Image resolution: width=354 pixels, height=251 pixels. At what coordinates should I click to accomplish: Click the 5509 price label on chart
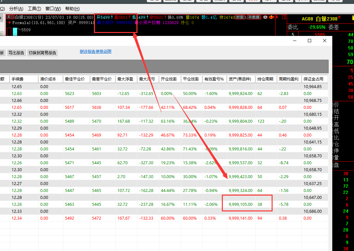point(26,30)
